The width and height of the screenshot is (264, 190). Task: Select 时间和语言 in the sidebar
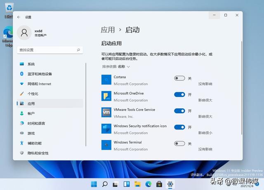coord(50,123)
